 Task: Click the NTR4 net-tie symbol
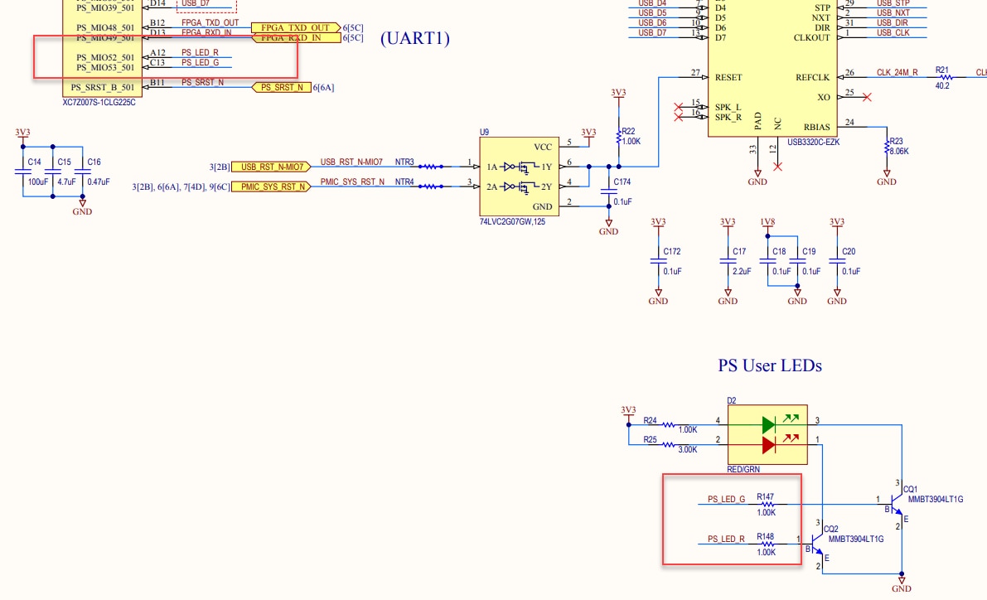431,186
